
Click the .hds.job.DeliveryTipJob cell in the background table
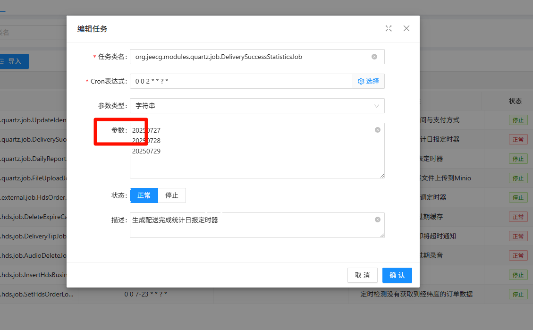click(34, 236)
